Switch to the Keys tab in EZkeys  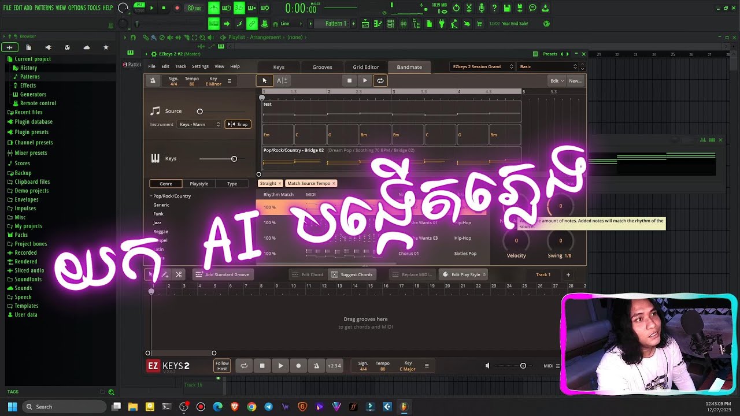pos(279,67)
